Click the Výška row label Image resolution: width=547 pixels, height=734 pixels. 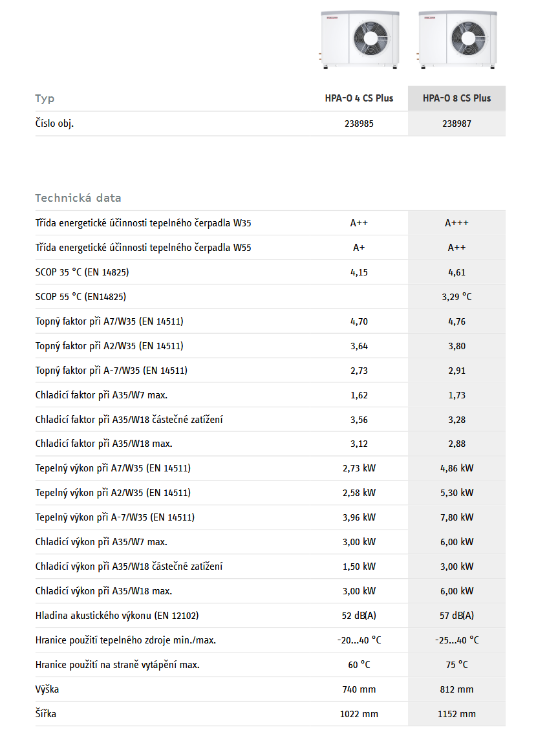pos(47,689)
